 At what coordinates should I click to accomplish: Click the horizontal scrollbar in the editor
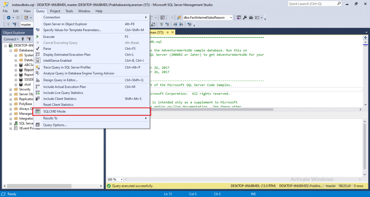pyautogui.click(x=211, y=110)
